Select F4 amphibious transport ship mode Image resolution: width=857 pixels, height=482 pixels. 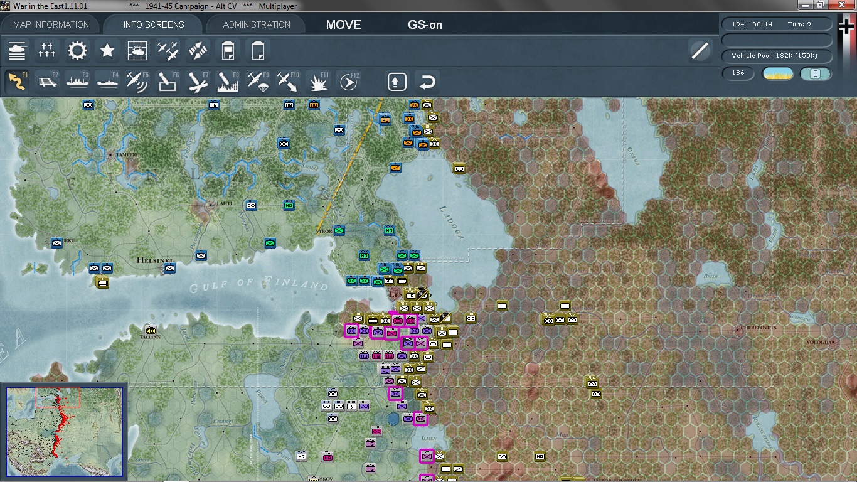point(107,82)
